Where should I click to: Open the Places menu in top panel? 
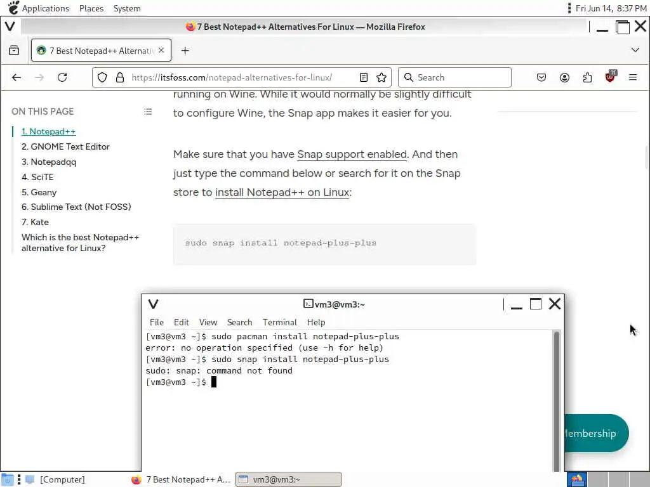click(x=91, y=8)
